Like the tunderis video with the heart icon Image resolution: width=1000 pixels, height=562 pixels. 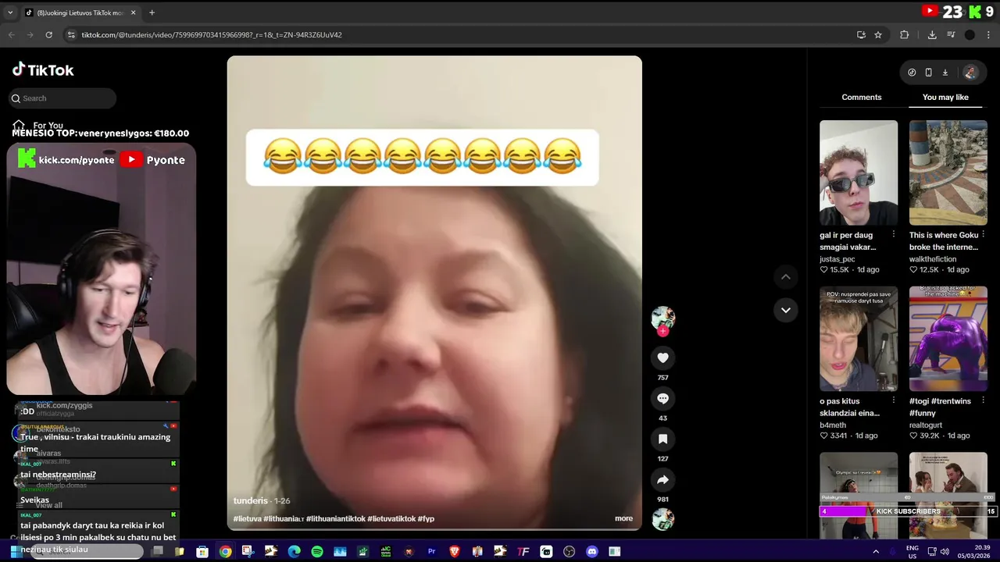pos(662,357)
